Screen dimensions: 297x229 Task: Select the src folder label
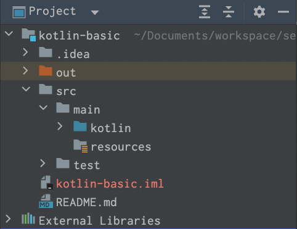(x=66, y=91)
